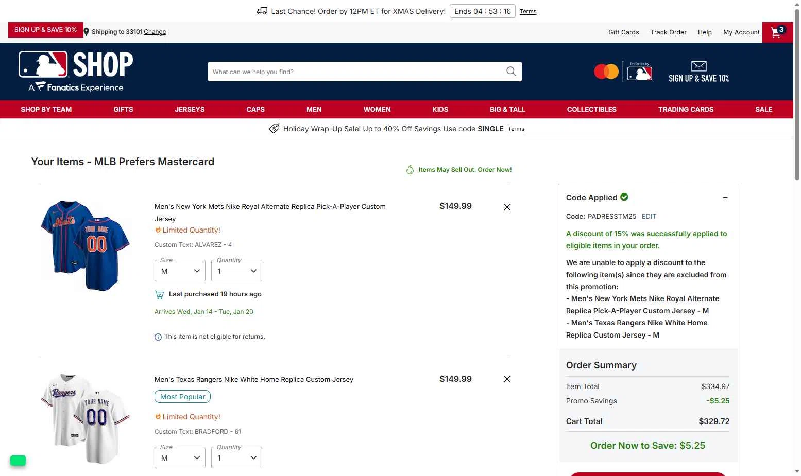The width and height of the screenshot is (801, 476).
Task: Edit the PADRESSTM25 promo code
Action: [649, 216]
